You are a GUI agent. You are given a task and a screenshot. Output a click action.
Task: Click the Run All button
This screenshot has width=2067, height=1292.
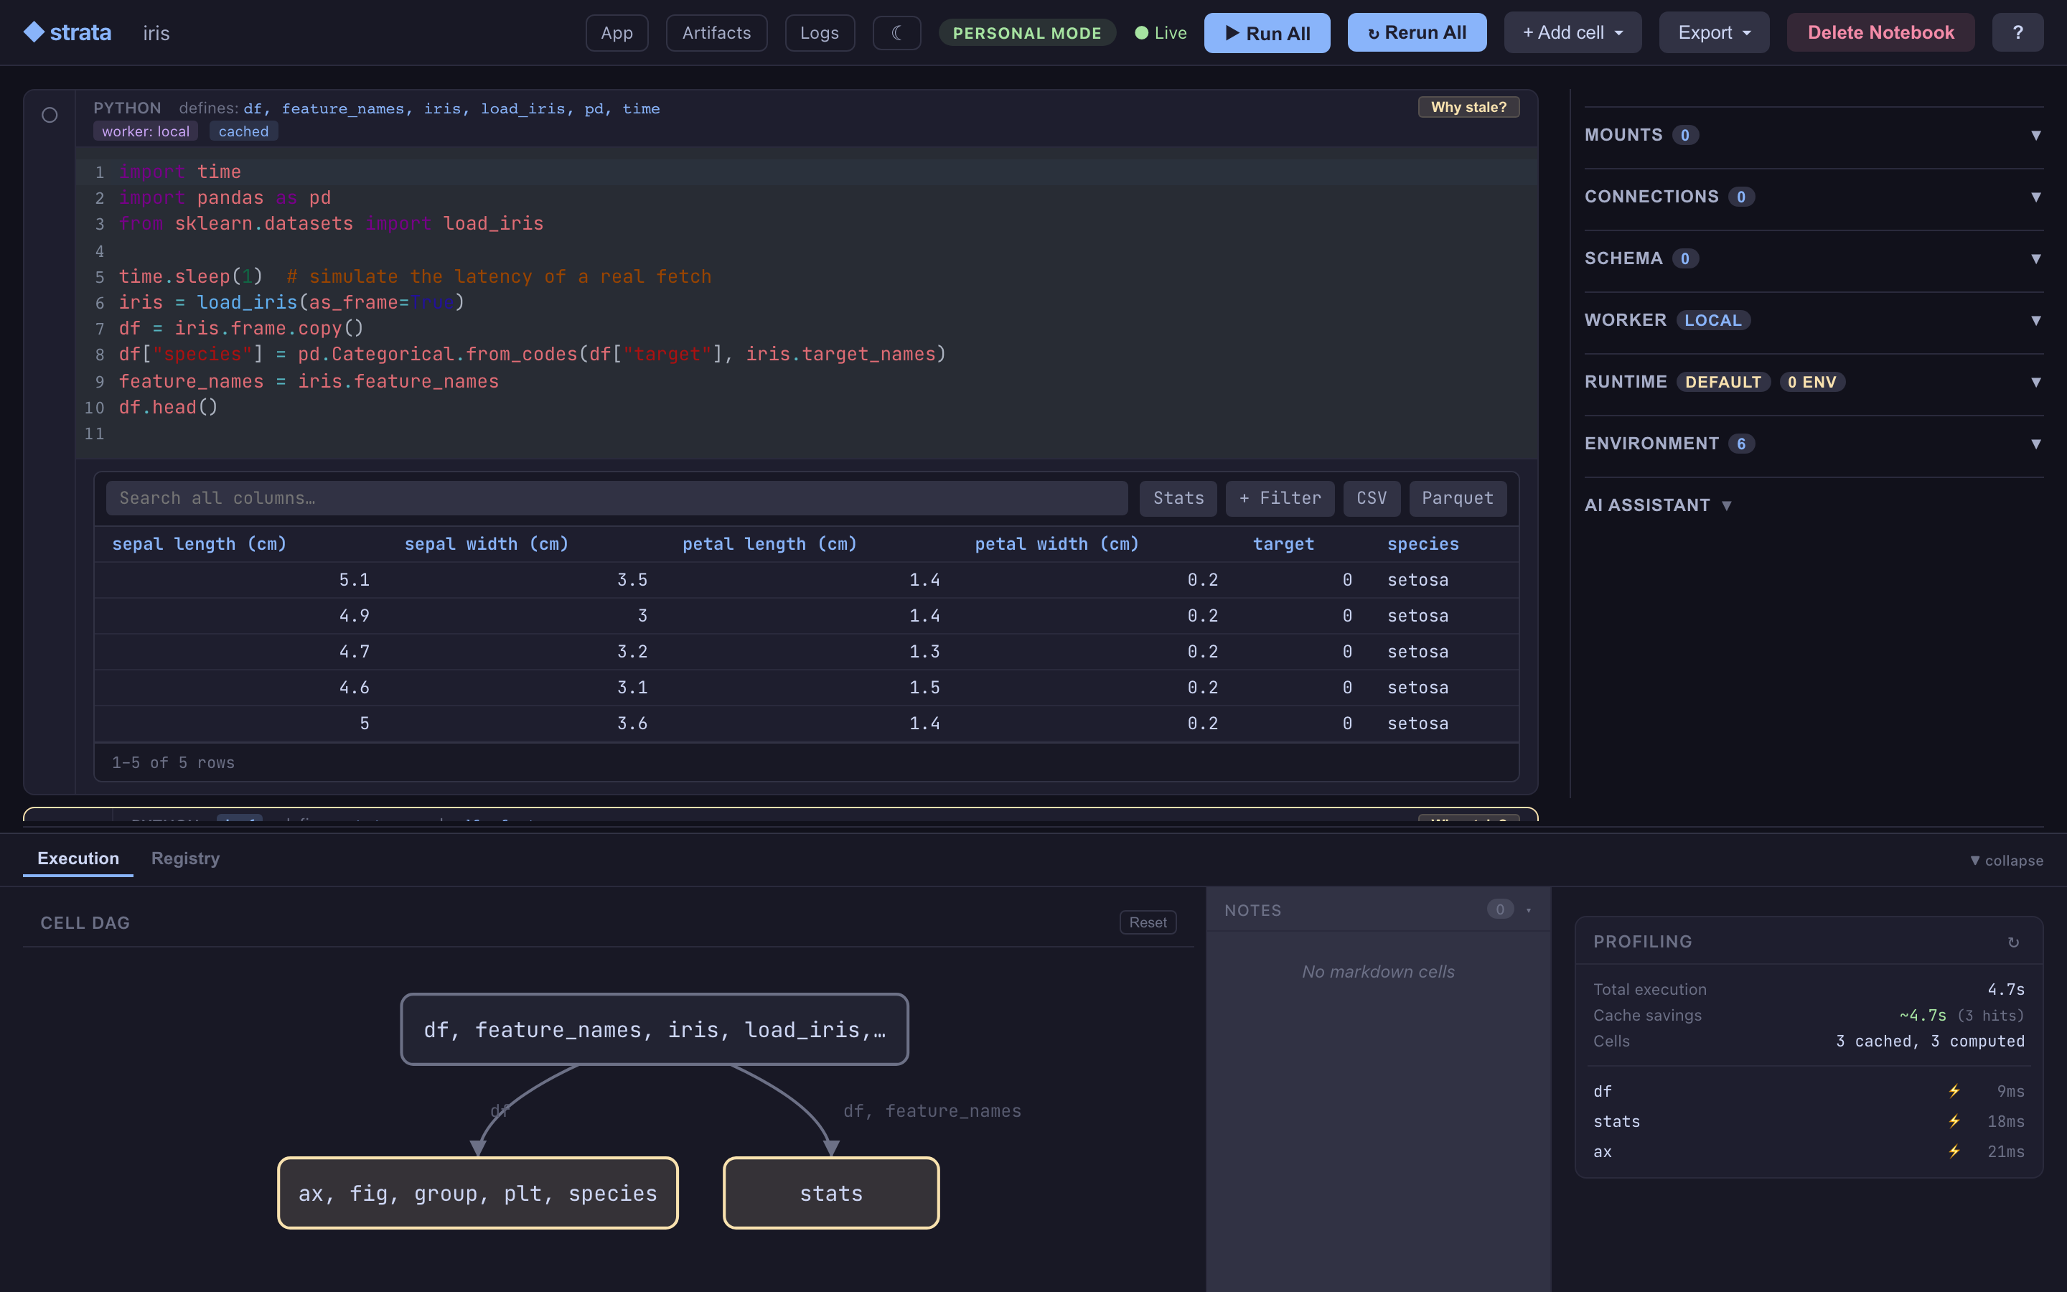[1267, 32]
